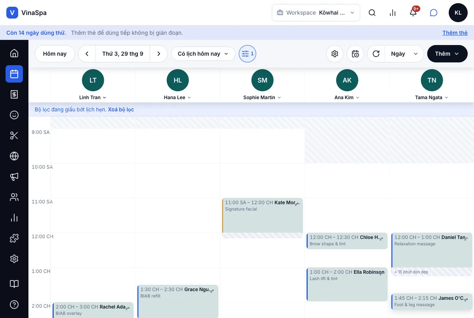This screenshot has height=318, width=474.
Task: Open the help question mark icon
Action: pyautogui.click(x=14, y=305)
